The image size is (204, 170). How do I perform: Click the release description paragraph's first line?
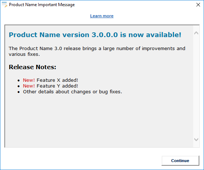point(97,49)
